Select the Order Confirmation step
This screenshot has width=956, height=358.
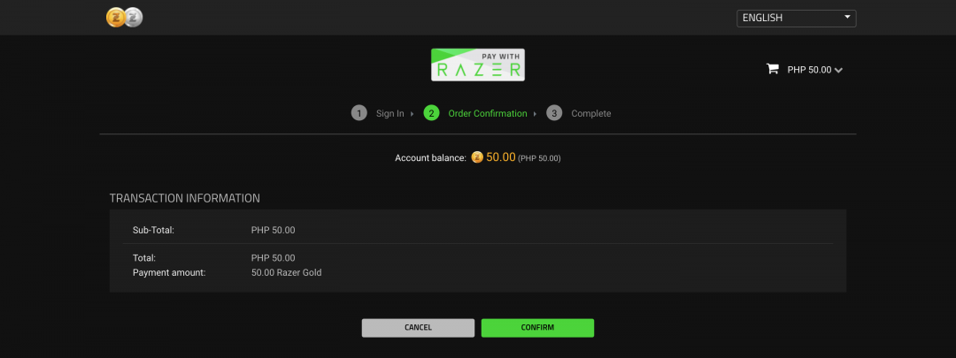click(x=488, y=114)
